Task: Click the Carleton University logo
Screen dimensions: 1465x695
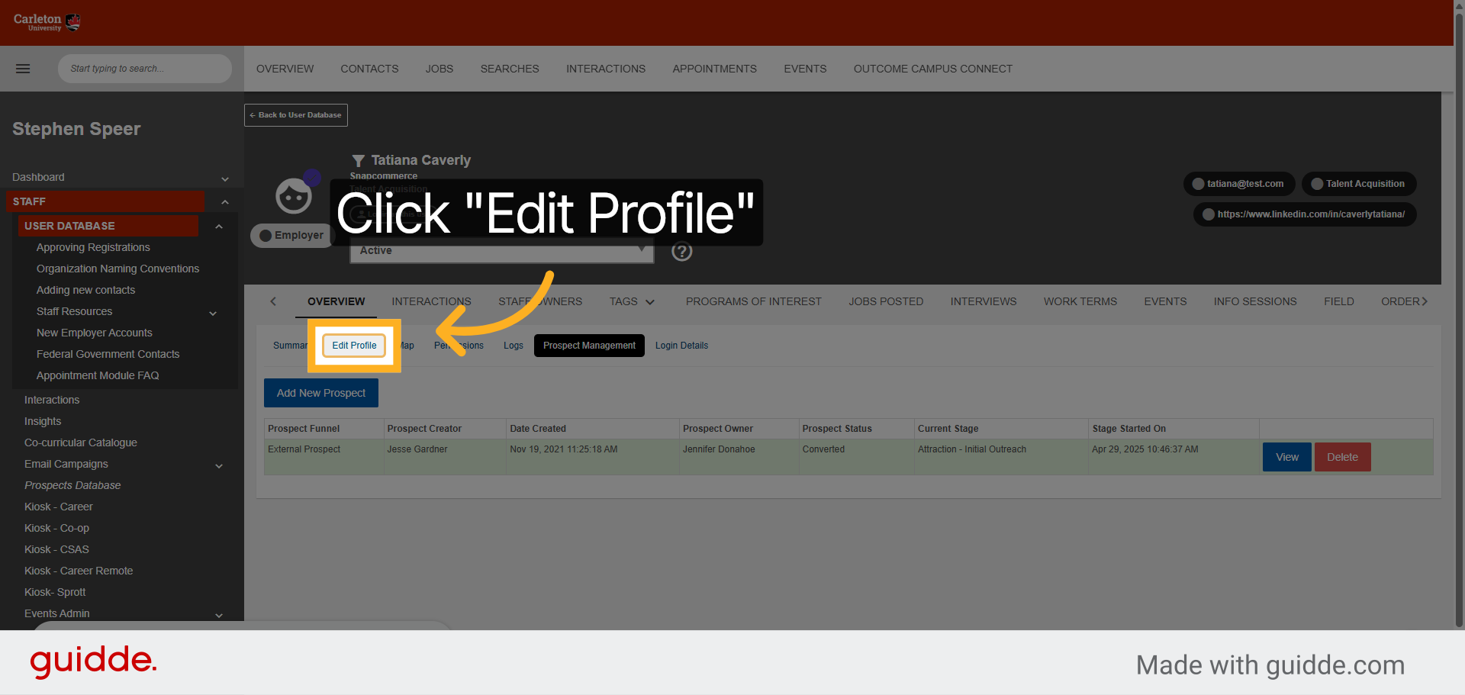Action: click(46, 22)
